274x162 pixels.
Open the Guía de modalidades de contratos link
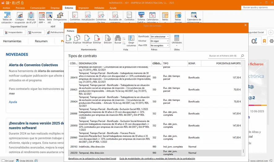tap(157, 159)
